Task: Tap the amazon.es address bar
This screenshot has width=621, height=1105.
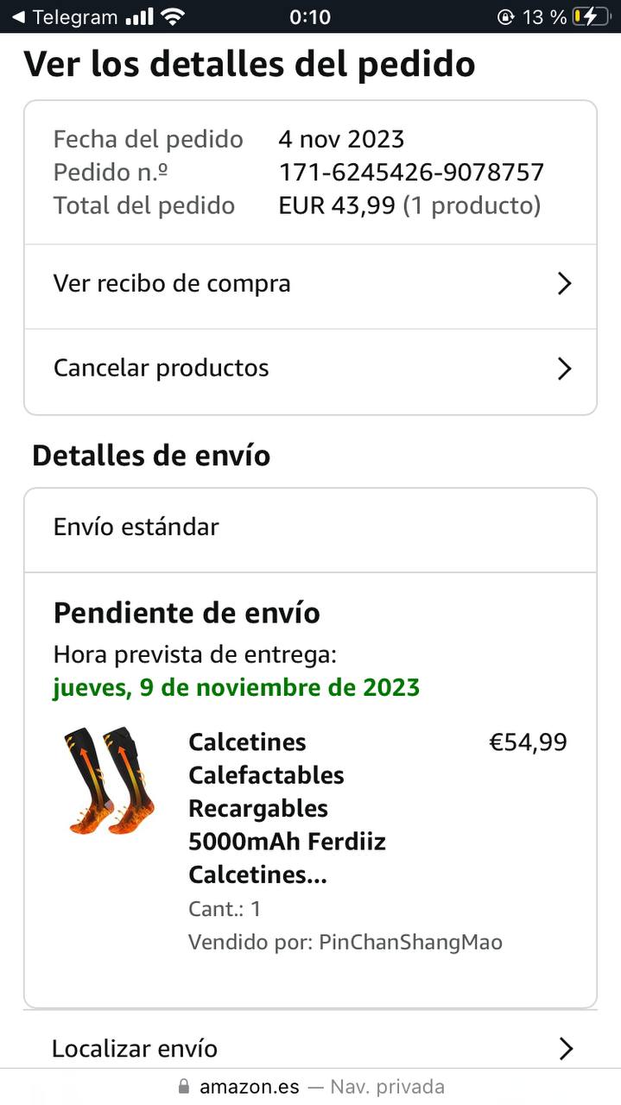Action: coord(310,1087)
